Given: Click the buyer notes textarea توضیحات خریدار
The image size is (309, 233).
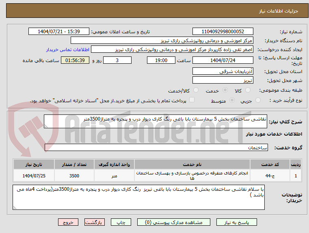Looking at the screenshot, I should pos(138,197).
